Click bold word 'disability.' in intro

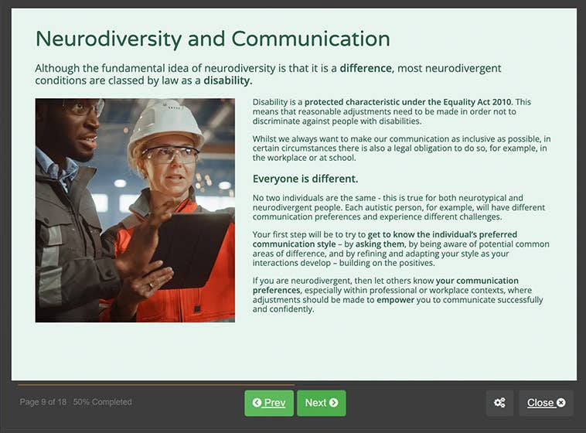228,80
